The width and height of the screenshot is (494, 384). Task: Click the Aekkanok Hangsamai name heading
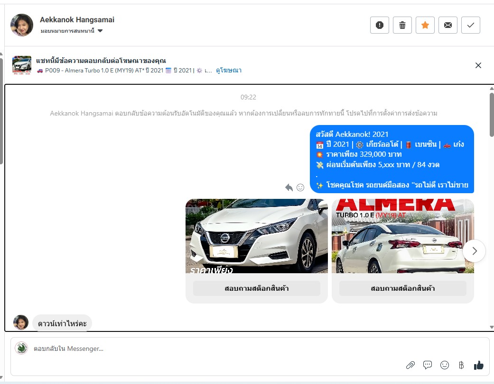[77, 20]
